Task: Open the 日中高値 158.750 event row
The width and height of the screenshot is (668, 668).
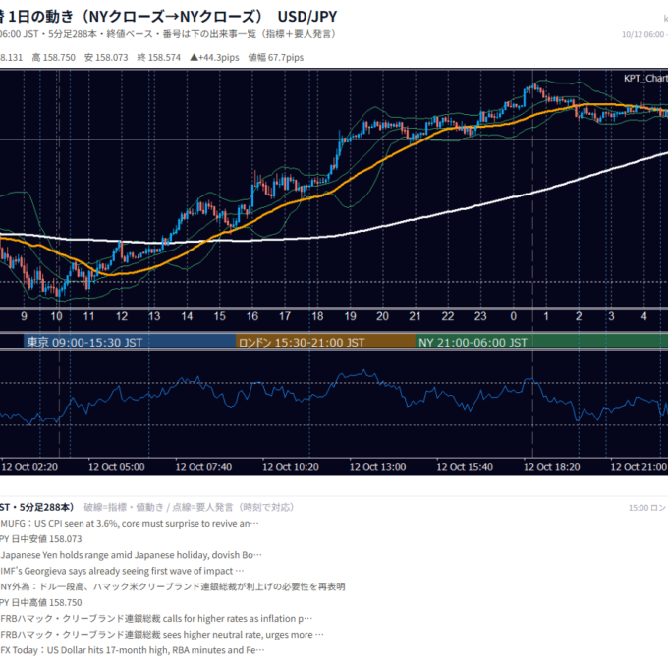Action: pyautogui.click(x=41, y=603)
